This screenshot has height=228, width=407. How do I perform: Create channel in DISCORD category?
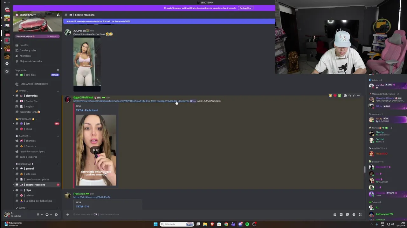pos(58,136)
